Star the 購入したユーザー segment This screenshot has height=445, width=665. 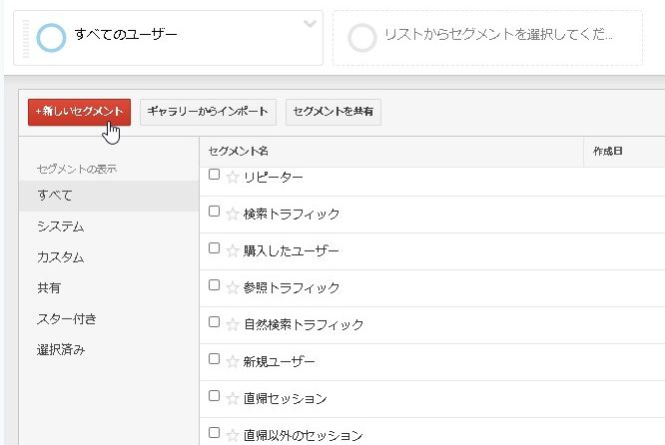[233, 250]
